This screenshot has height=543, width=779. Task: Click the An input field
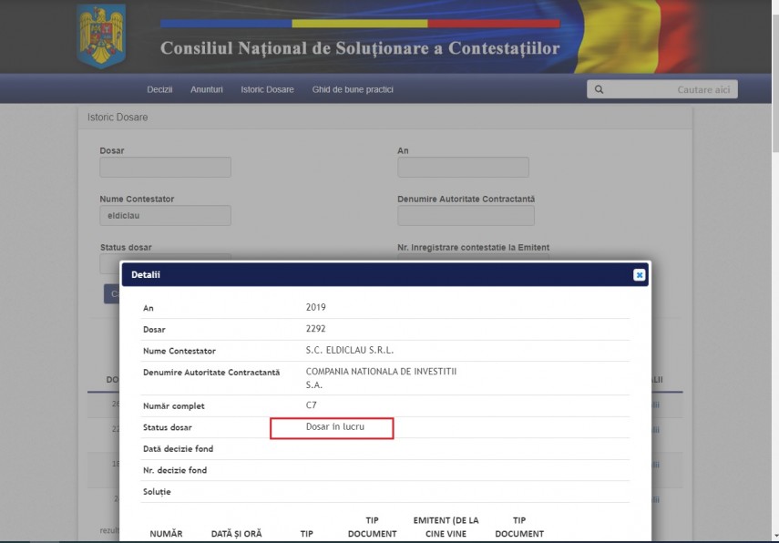[463, 168]
